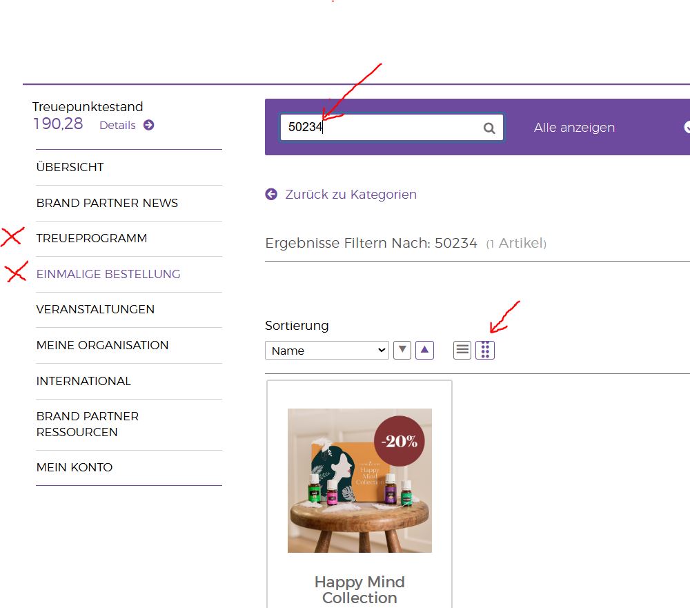Go back via Zurück zu Kategorien
The width and height of the screenshot is (690, 608).
pyautogui.click(x=351, y=195)
